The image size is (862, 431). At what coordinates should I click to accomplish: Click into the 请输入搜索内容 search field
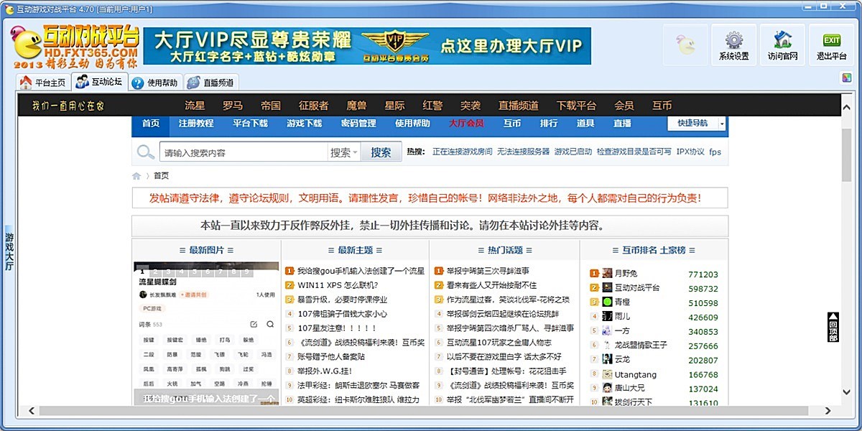tap(237, 152)
